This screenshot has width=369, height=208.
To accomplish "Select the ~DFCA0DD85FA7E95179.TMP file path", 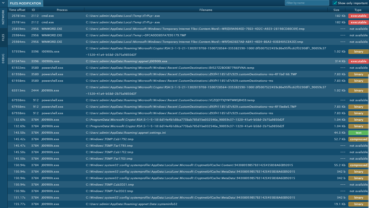I will pyautogui.click(x=136, y=35).
